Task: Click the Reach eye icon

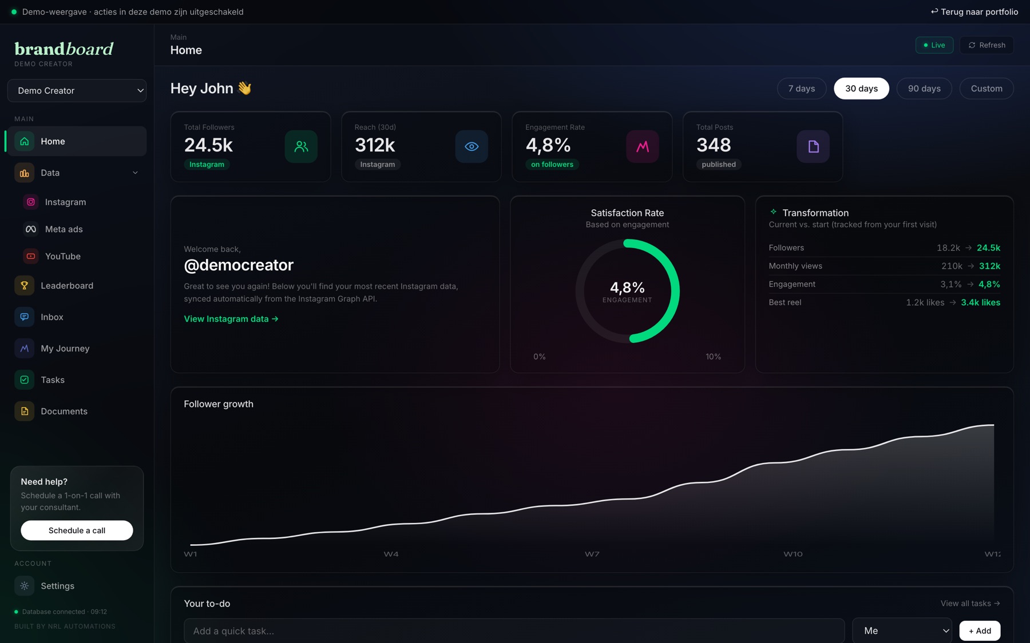Action: tap(472, 146)
